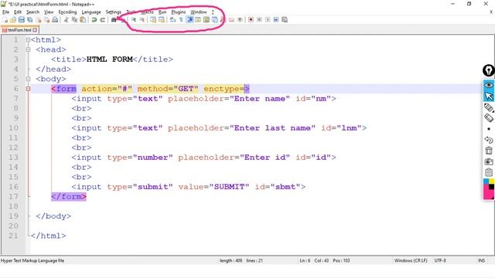
Task: Open the View menu
Action: pos(49,12)
